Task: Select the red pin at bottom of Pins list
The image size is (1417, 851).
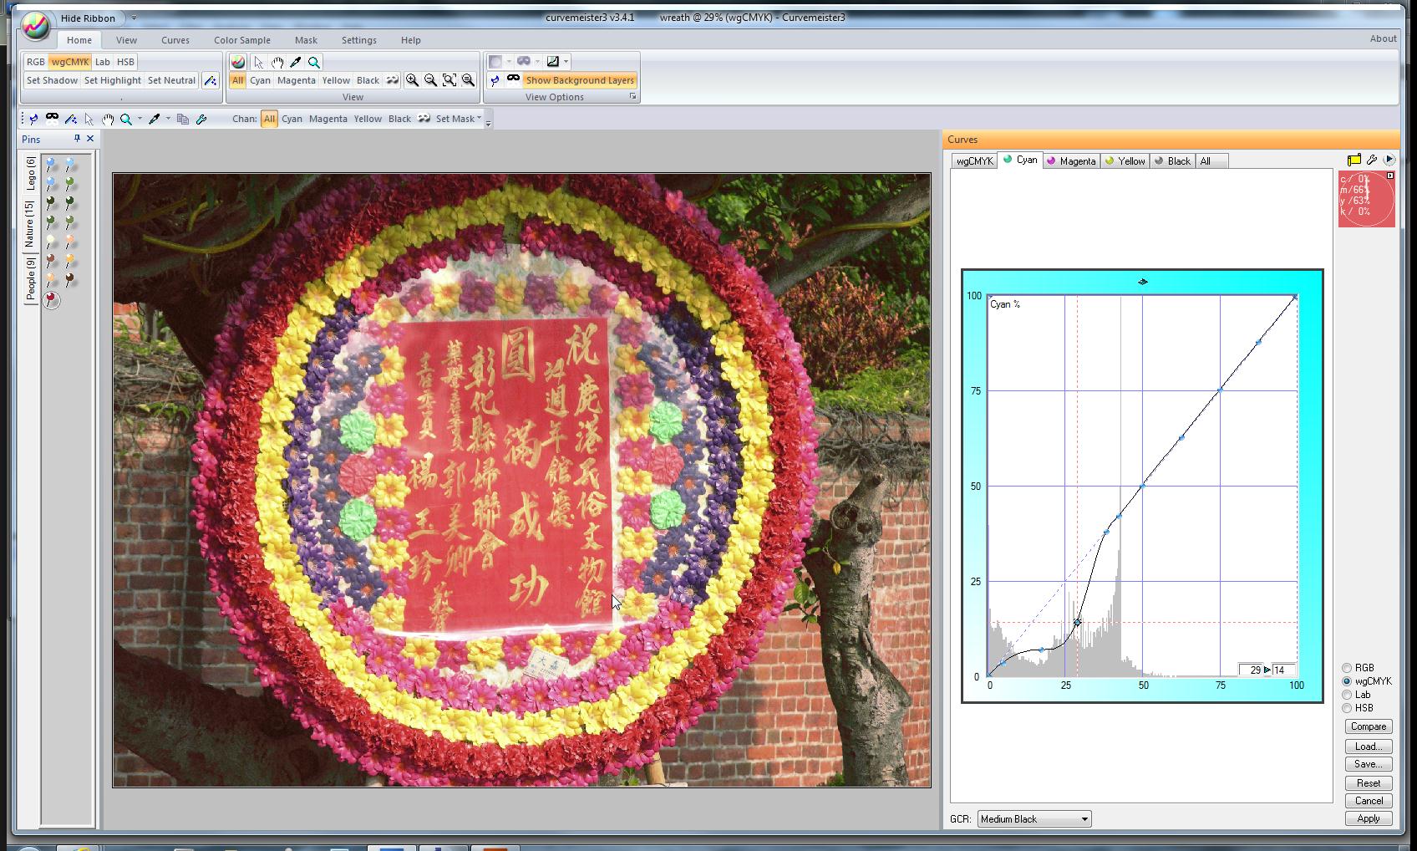Action: [52, 299]
